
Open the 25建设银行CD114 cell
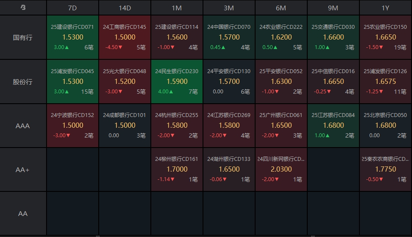177,37
